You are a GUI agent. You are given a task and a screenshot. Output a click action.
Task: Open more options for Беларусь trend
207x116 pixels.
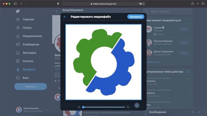tap(189, 78)
